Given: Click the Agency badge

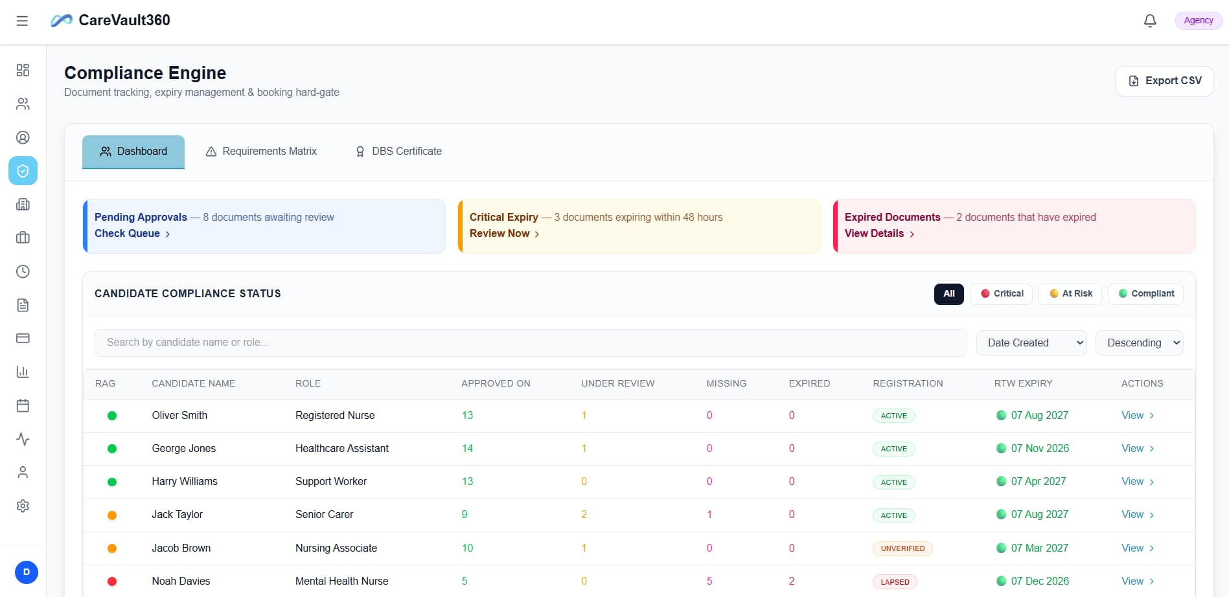Looking at the screenshot, I should (1199, 21).
